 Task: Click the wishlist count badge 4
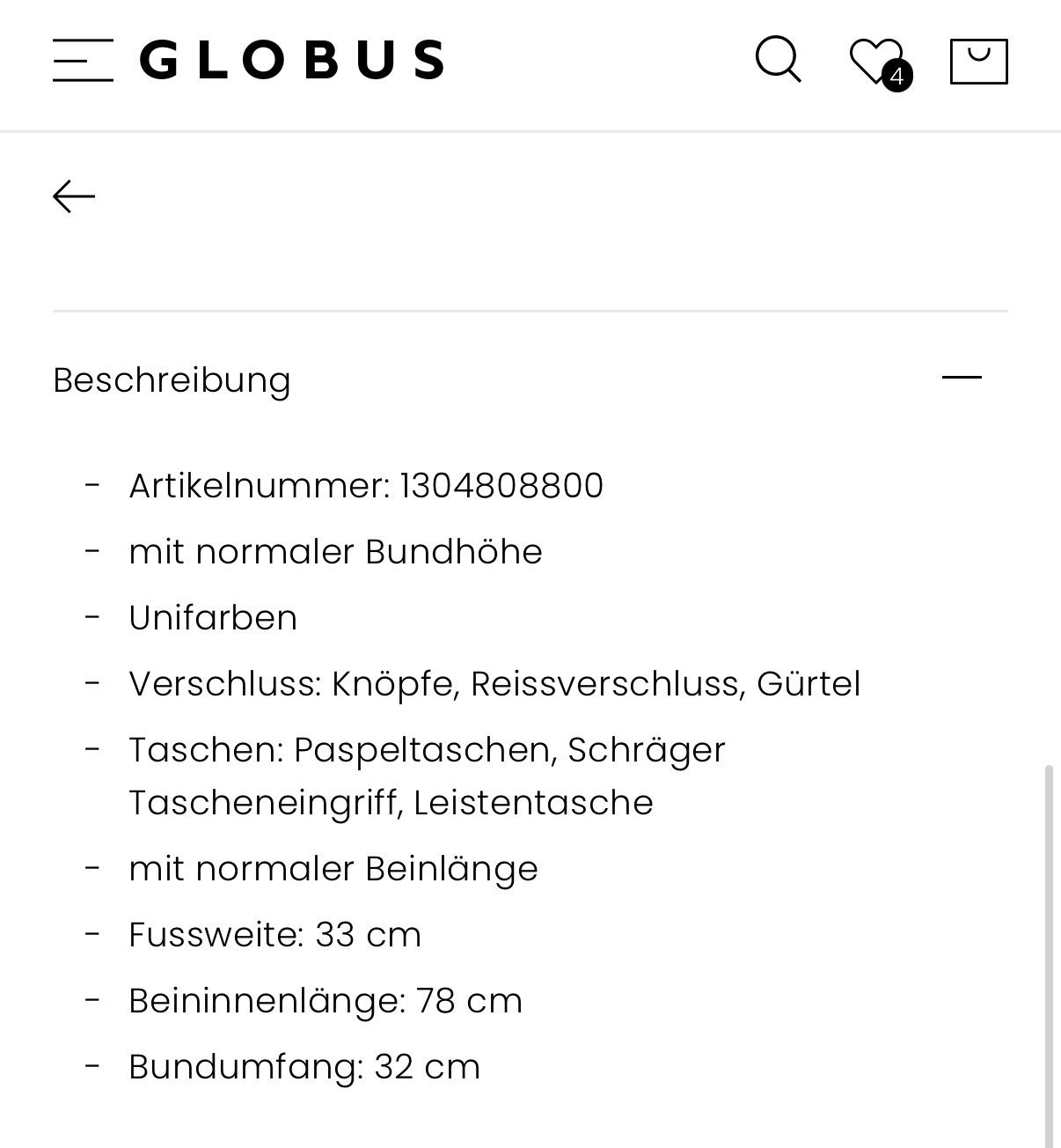click(x=896, y=77)
